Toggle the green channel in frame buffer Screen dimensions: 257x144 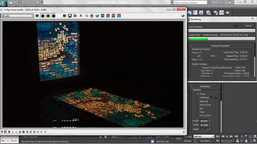point(48,16)
